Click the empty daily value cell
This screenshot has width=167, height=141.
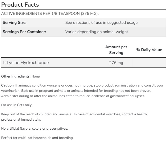pos(149,63)
